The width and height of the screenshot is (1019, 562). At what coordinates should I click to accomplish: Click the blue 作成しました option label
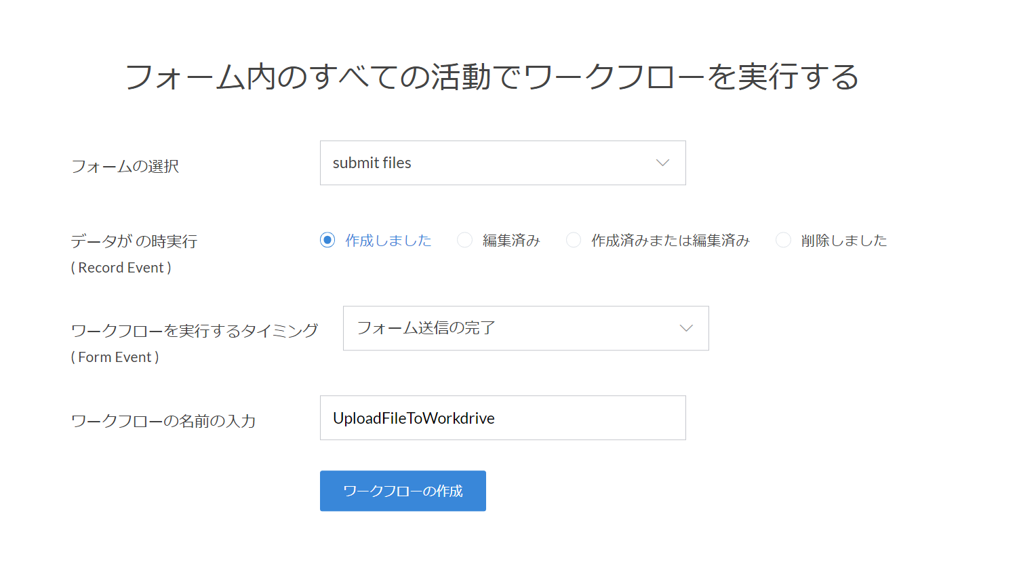(x=388, y=241)
